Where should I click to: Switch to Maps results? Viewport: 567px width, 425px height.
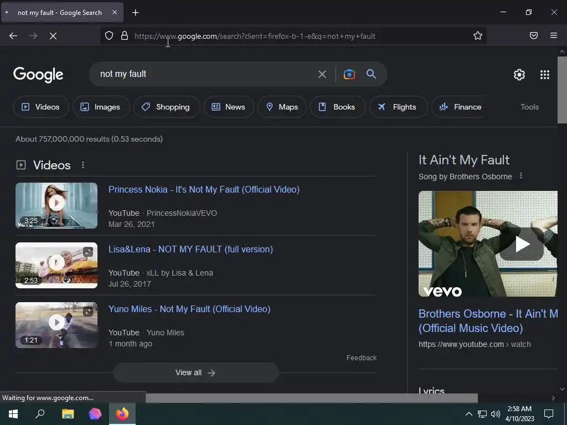(282, 107)
